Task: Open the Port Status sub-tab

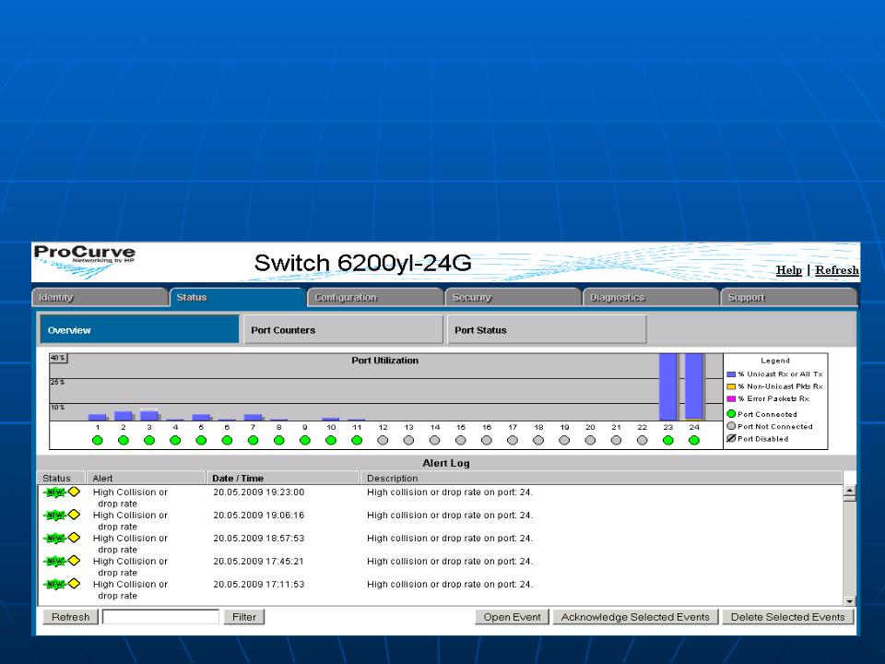Action: point(547,330)
